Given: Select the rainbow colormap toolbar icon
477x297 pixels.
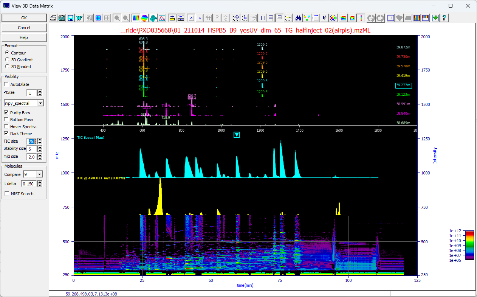Looking at the screenshot, I should pyautogui.click(x=136, y=17).
